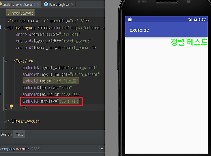Image resolution: width=211 pixels, height=156 pixels.
Task: Click the android:textColor="#00ff00" line
Action: 51,94
